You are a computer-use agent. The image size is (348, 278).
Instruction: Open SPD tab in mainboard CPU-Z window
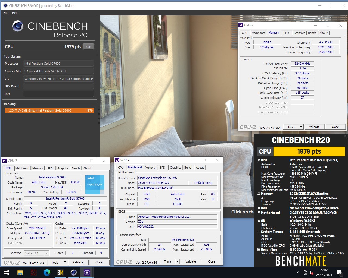click(x=162, y=168)
